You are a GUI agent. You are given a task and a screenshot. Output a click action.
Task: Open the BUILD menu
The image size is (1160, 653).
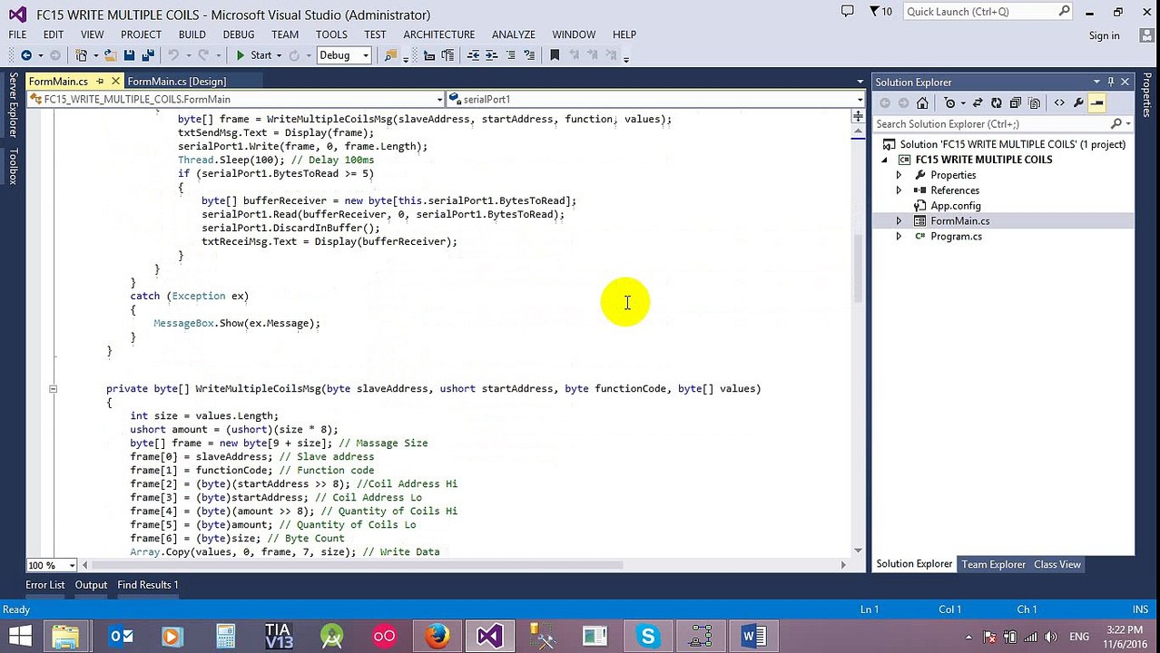(192, 34)
